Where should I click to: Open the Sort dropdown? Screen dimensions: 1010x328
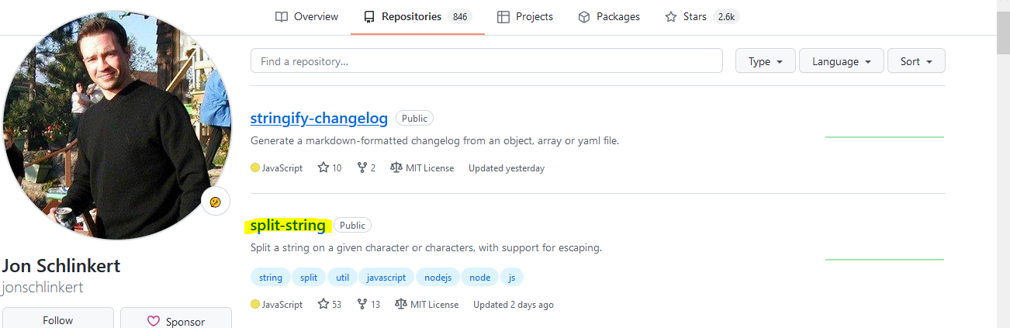tap(917, 61)
